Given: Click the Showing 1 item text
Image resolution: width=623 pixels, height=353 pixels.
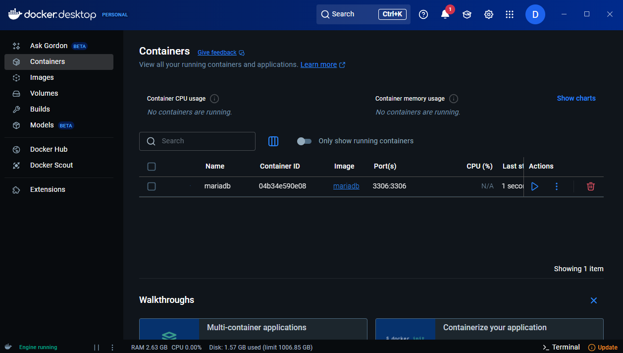Looking at the screenshot, I should (578, 269).
